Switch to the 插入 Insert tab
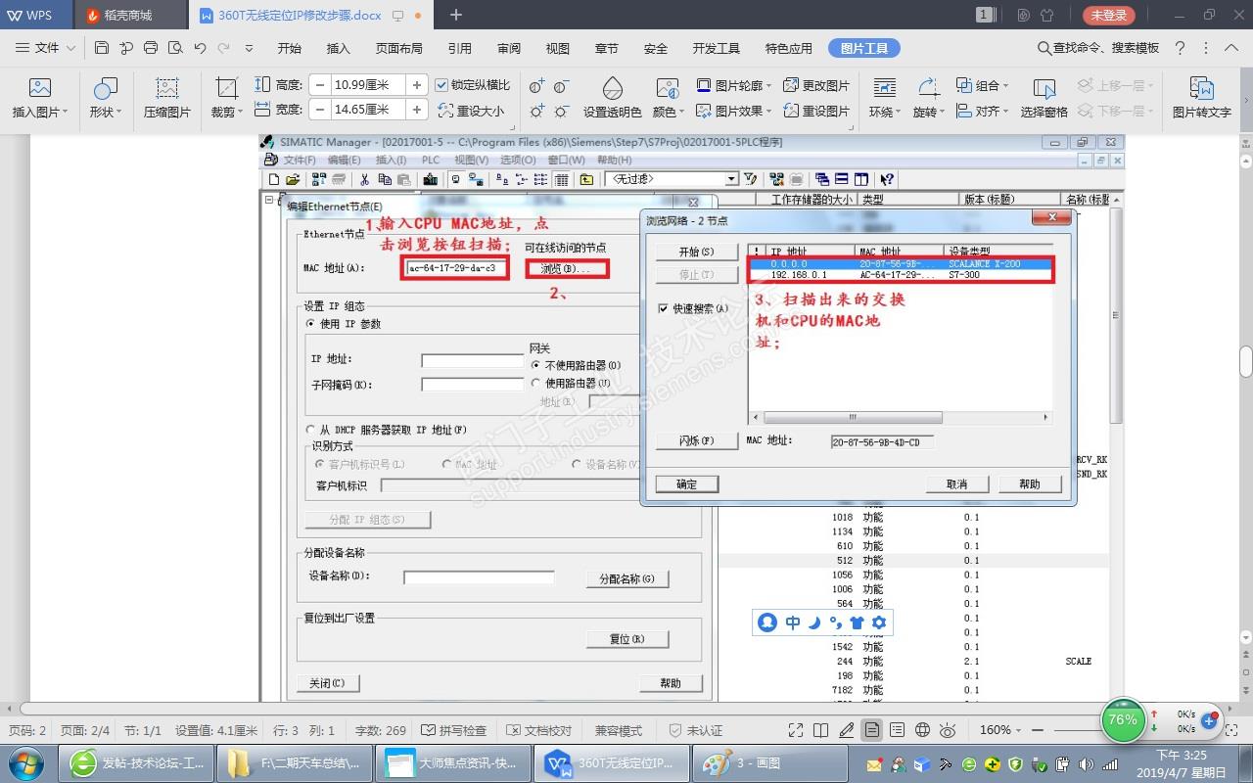Viewport: 1253px width, 783px height. 338,48
